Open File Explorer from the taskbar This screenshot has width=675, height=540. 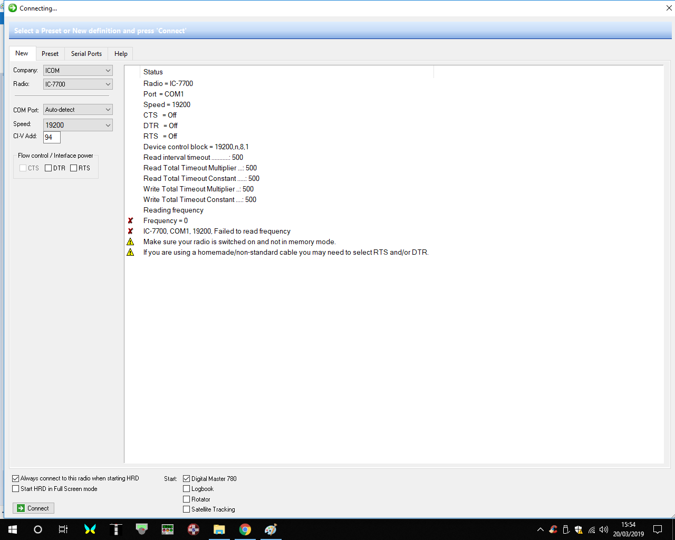coord(219,529)
